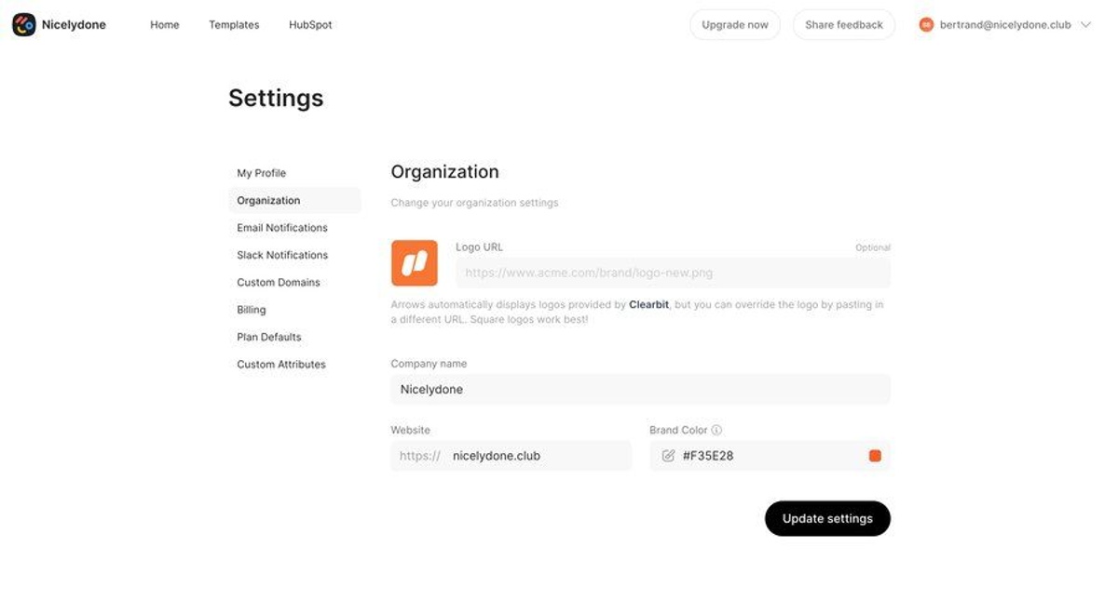The width and height of the screenshot is (1118, 600).
Task: Click the Nicelydone brand name text
Action: tap(74, 25)
